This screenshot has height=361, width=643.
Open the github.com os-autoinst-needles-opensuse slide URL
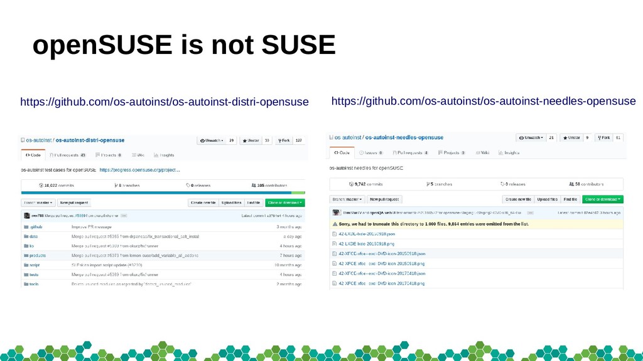pyautogui.click(x=484, y=101)
